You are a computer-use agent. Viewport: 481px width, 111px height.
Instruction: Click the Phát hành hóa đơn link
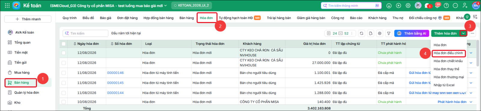pyautogui.click(x=452, y=102)
